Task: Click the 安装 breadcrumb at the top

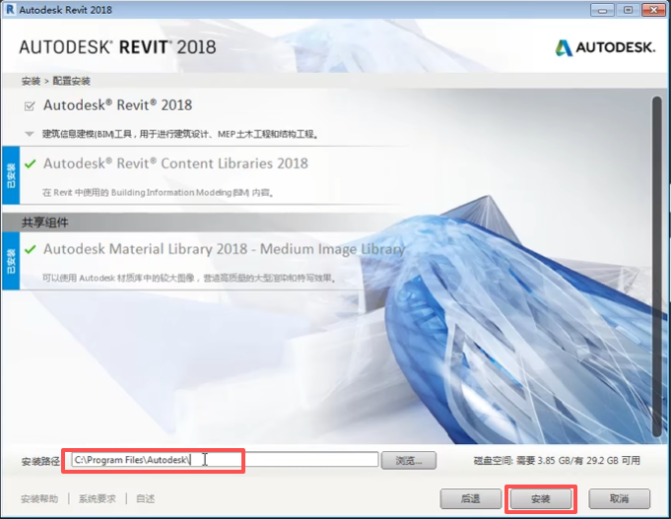Action: 30,81
